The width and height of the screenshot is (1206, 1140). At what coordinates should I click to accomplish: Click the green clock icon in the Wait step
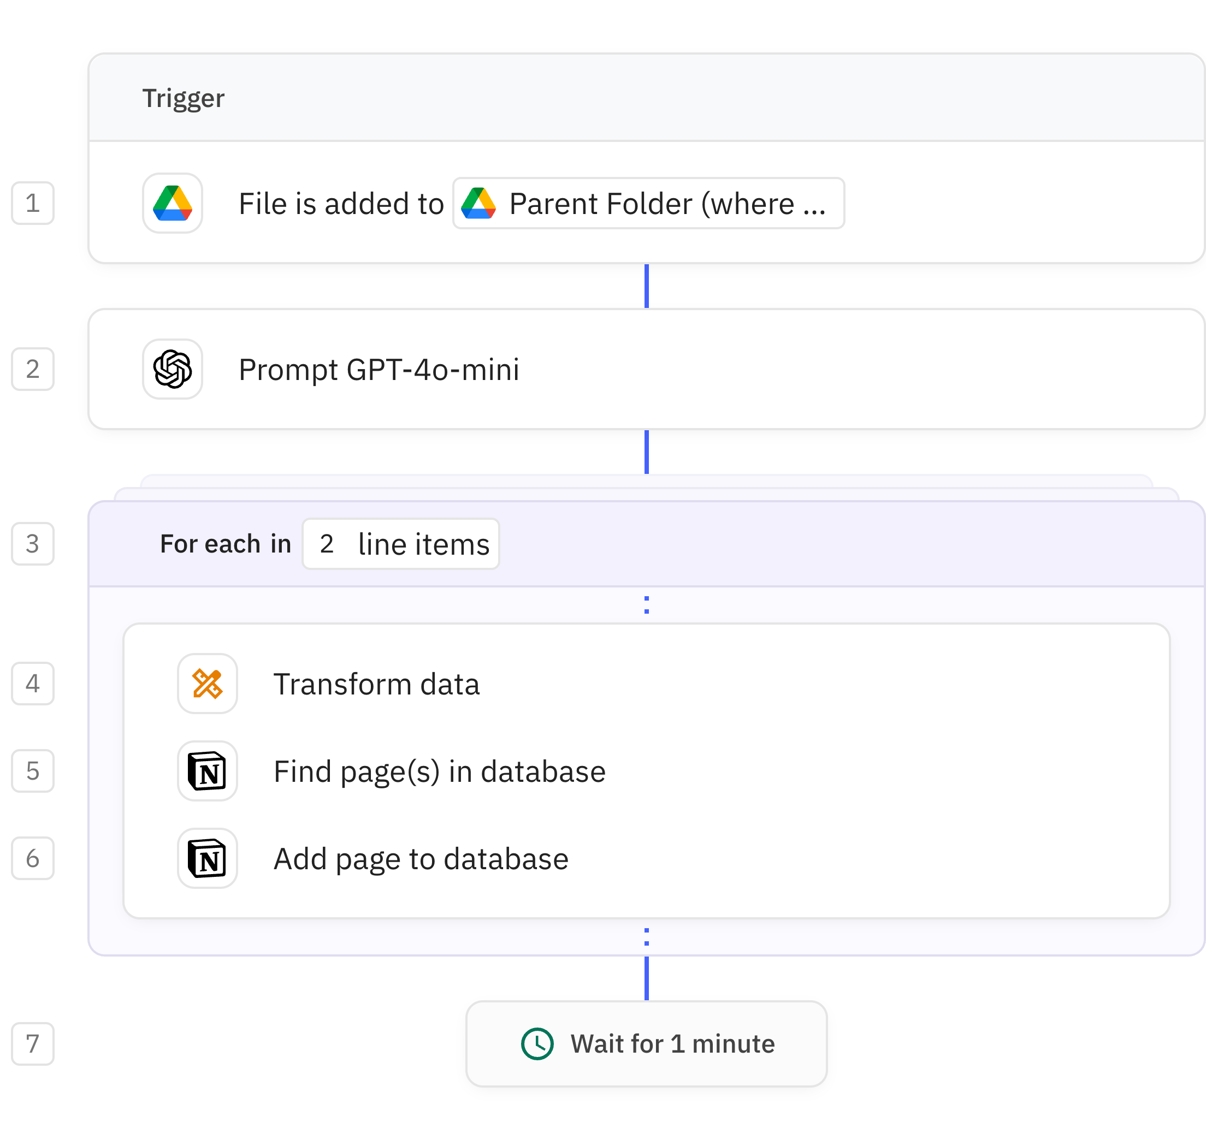pyautogui.click(x=537, y=1043)
